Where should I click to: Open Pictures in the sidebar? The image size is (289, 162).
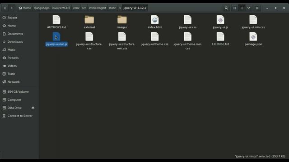coord(19,58)
